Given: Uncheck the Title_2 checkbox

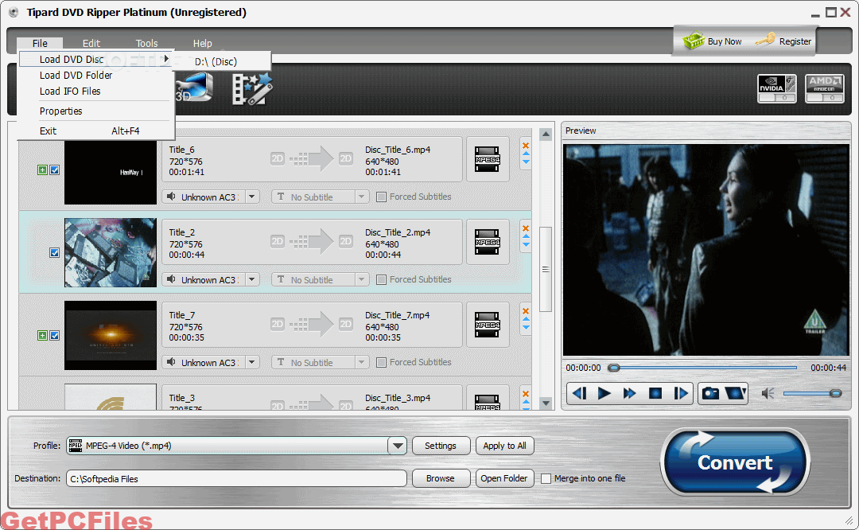Looking at the screenshot, I should tap(55, 253).
